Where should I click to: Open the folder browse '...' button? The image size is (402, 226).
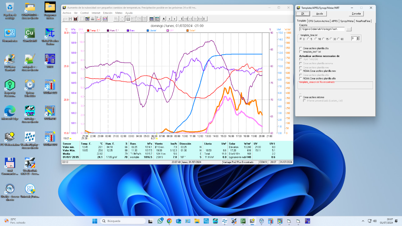pos(349,29)
